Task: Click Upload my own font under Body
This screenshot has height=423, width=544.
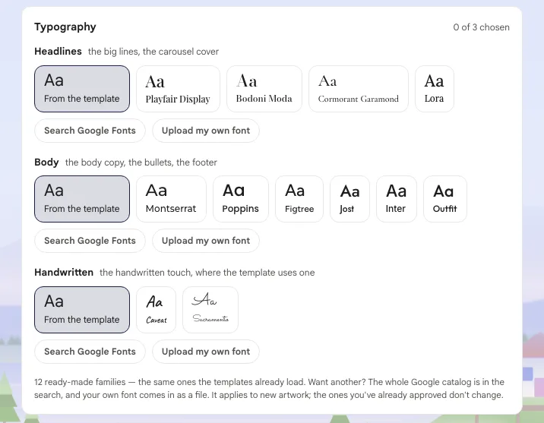Action: [x=206, y=241]
